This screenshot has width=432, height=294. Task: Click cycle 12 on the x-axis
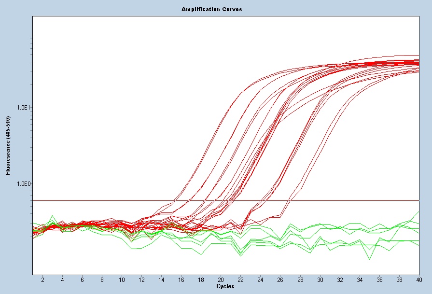click(x=141, y=280)
